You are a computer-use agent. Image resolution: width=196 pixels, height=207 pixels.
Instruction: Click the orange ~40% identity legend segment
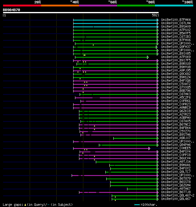(x=60, y=6)
